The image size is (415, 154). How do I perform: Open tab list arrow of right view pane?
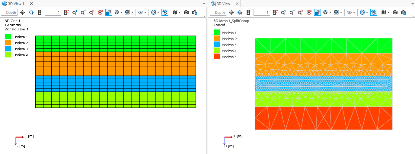tap(413, 4)
